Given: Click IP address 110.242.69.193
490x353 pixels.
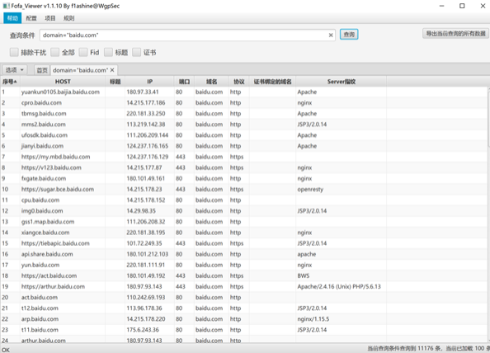Looking at the screenshot, I should pos(146,298).
